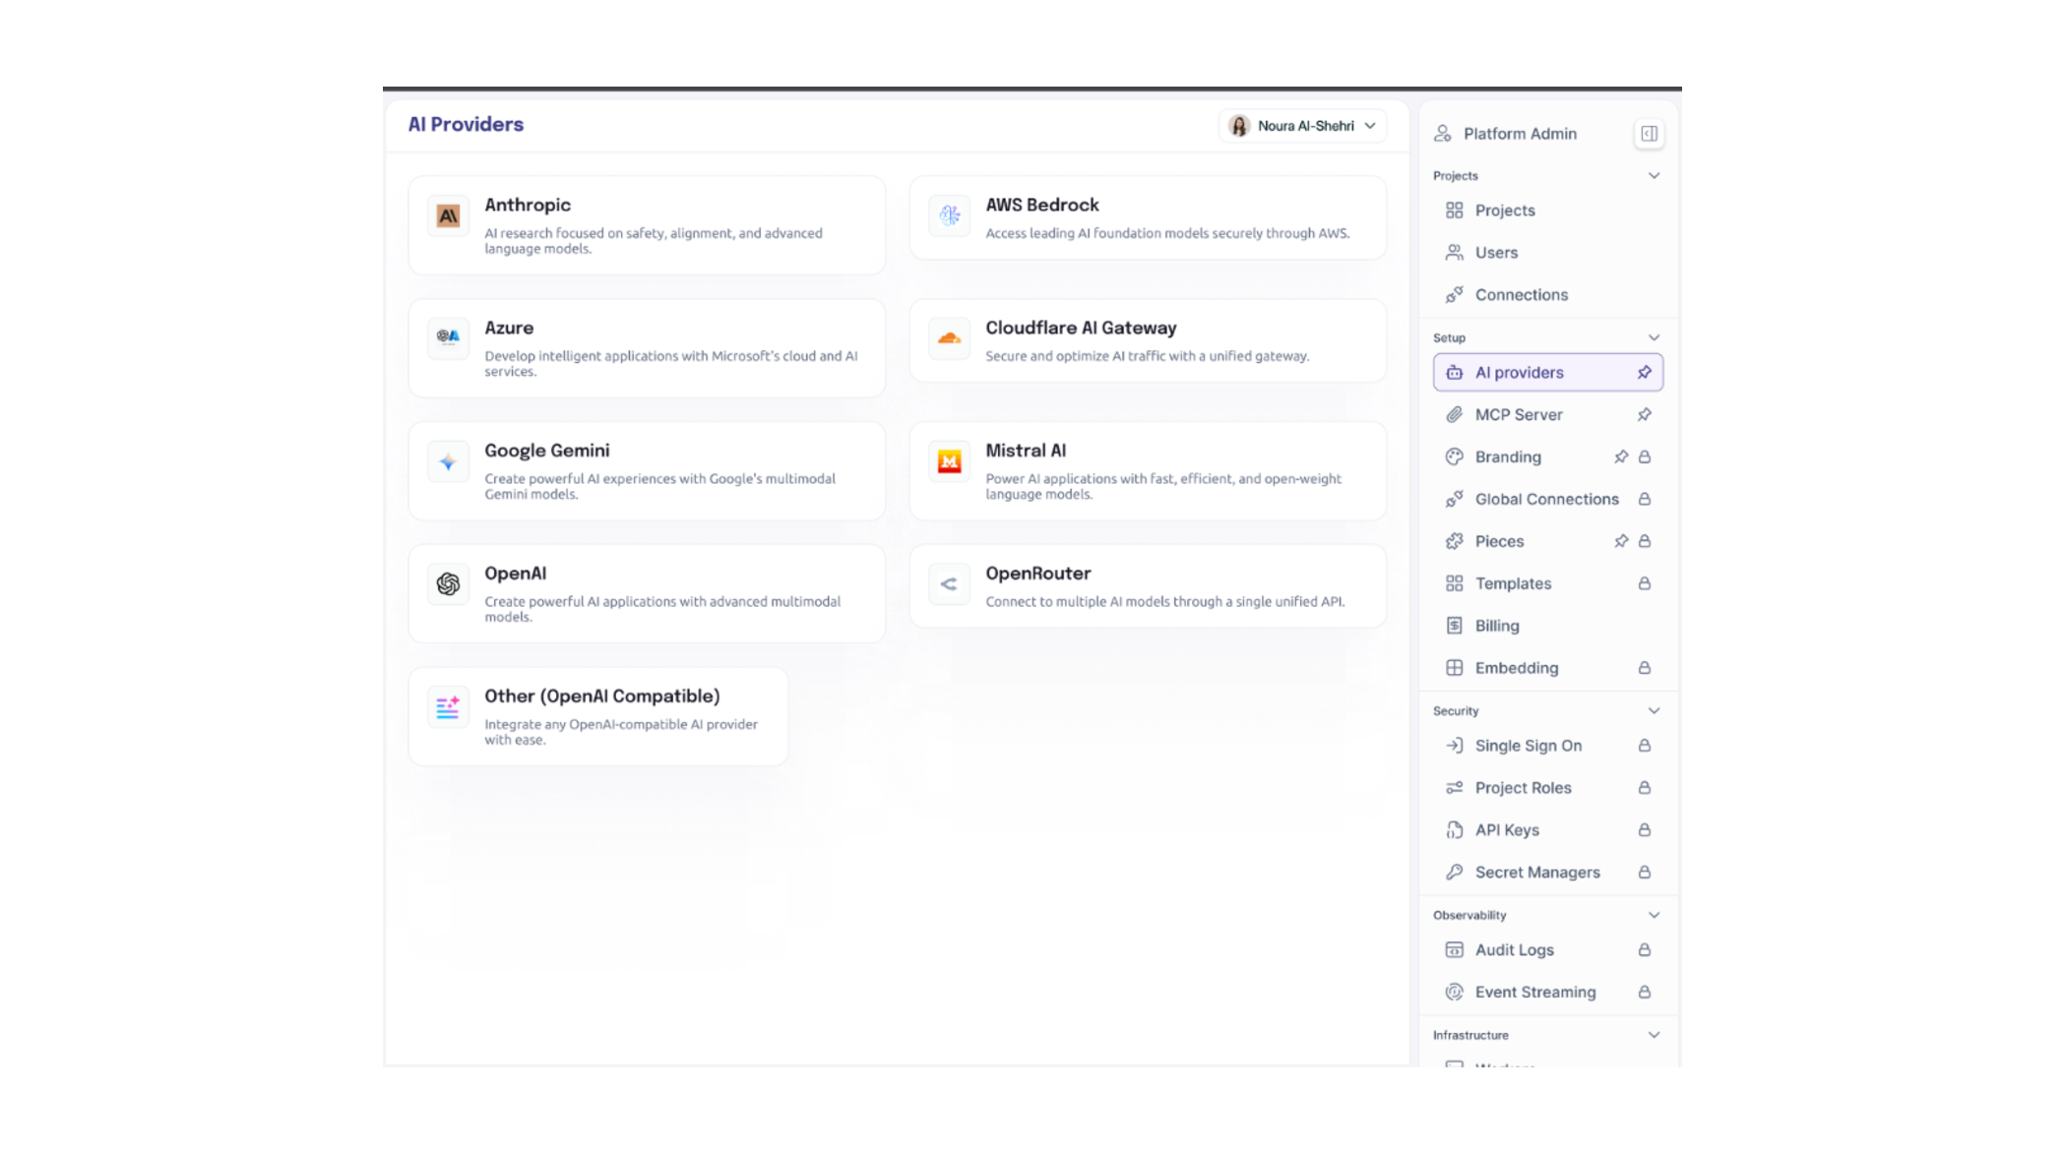
Task: Click the OpenRouter logo icon
Action: coord(949,584)
